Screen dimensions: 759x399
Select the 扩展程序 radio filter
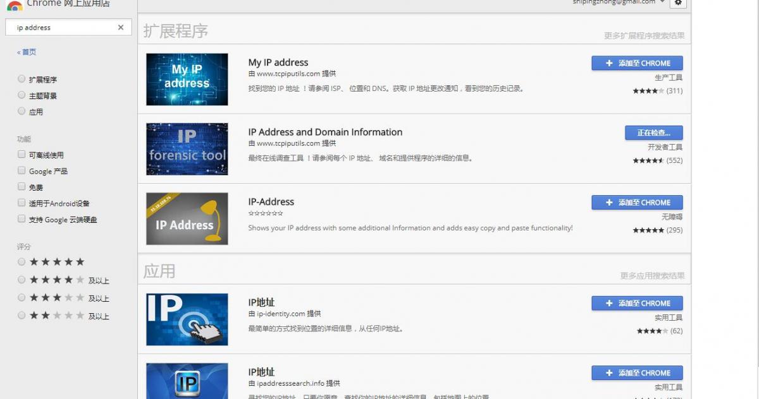(22, 80)
